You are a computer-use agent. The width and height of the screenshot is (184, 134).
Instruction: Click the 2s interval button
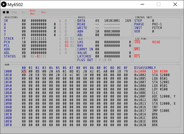tap(23, 12)
